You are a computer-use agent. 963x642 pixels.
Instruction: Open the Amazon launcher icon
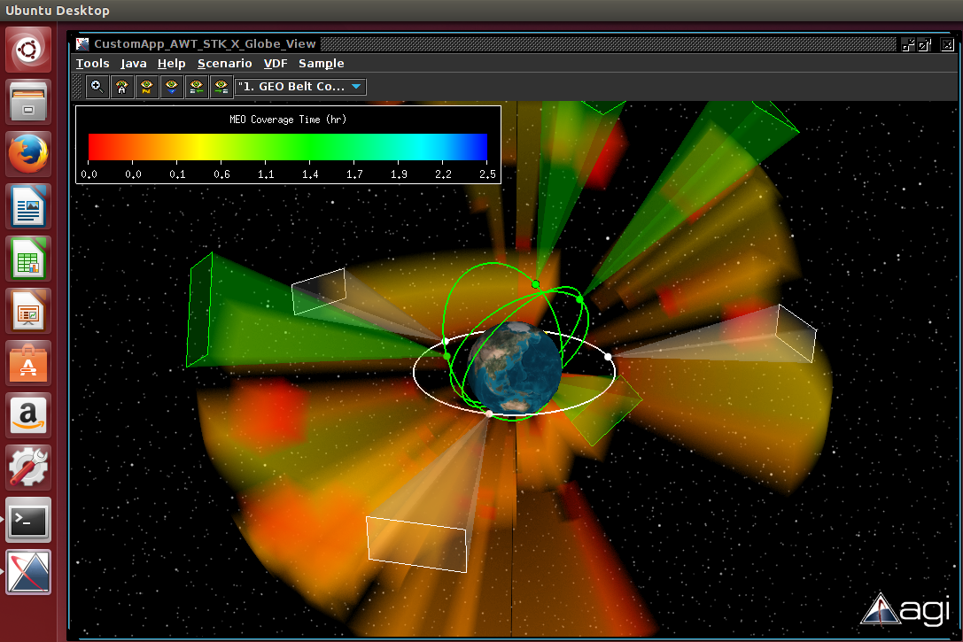coord(28,415)
